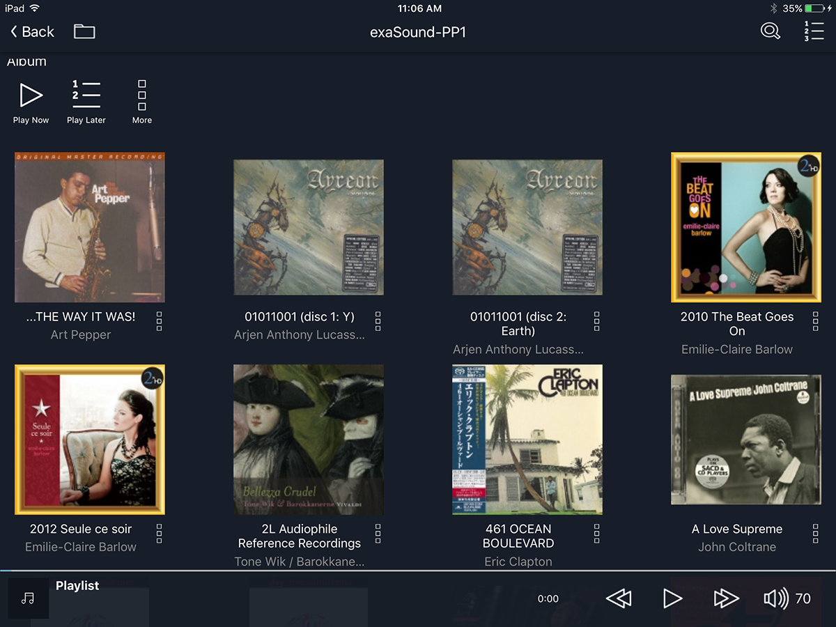
Task: Tap the Tone Wik / Barokkane... artist name
Action: tap(300, 562)
